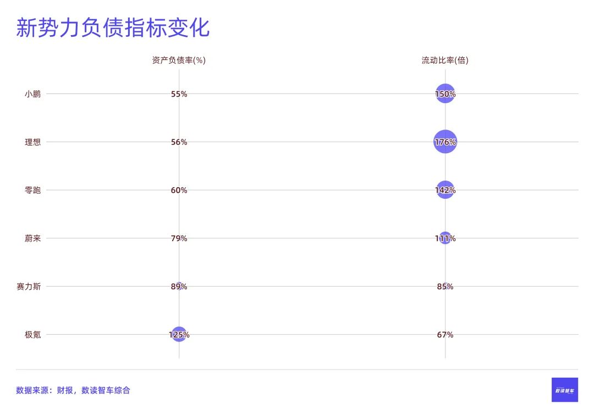The image size is (594, 415).
Task: Select the 蔚来 row label
Action: coord(32,238)
